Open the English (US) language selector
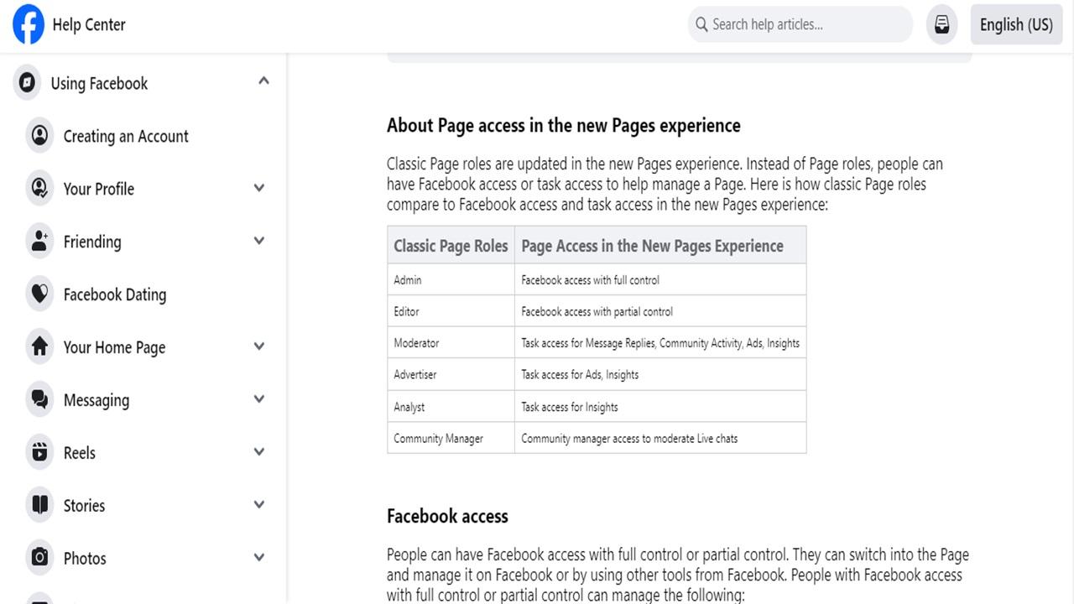Image resolution: width=1074 pixels, height=604 pixels. 1016,24
